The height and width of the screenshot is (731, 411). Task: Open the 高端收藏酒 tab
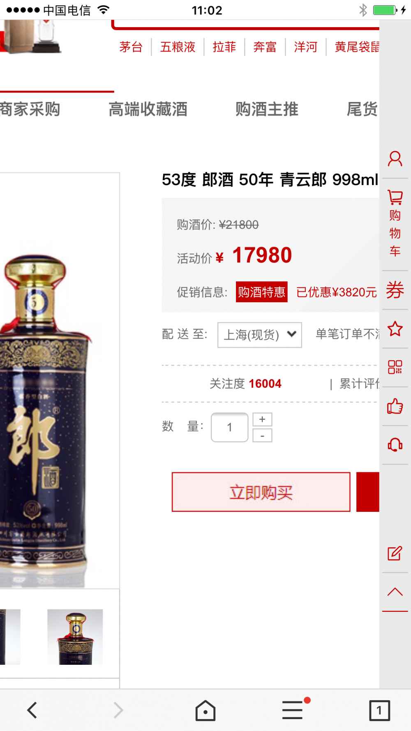pyautogui.click(x=148, y=109)
